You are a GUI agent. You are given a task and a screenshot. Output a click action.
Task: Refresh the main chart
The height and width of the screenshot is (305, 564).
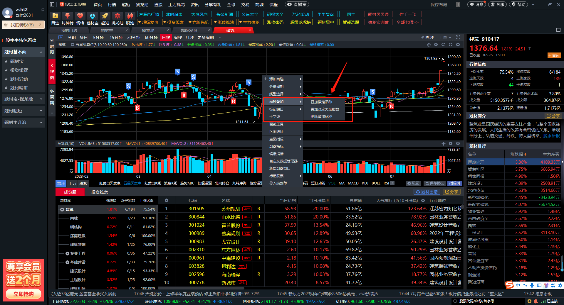pyautogui.click(x=443, y=45)
